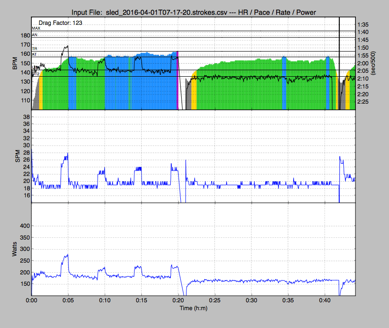Select the MAX heart rate zone label

click(36, 28)
